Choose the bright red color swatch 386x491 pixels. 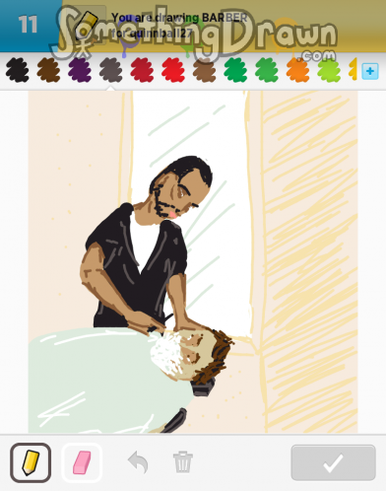173,70
